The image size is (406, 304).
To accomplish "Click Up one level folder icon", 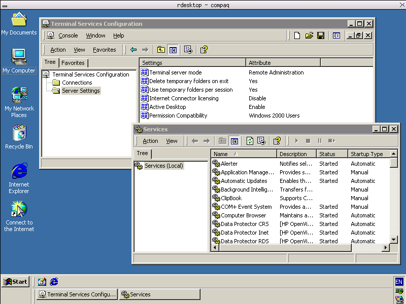I will (161, 50).
